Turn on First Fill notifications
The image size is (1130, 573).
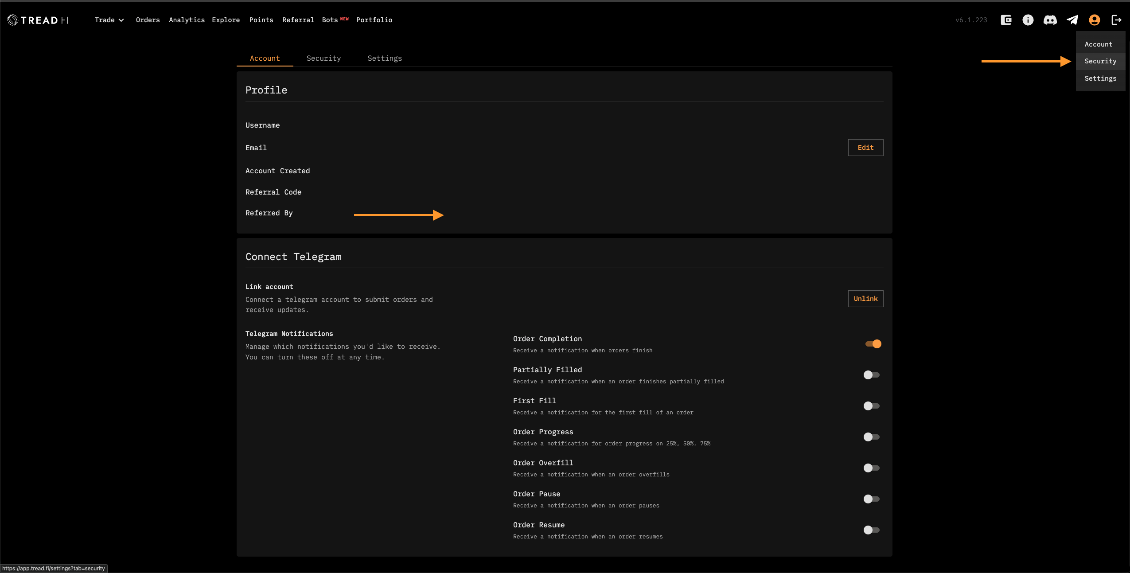pos(871,406)
